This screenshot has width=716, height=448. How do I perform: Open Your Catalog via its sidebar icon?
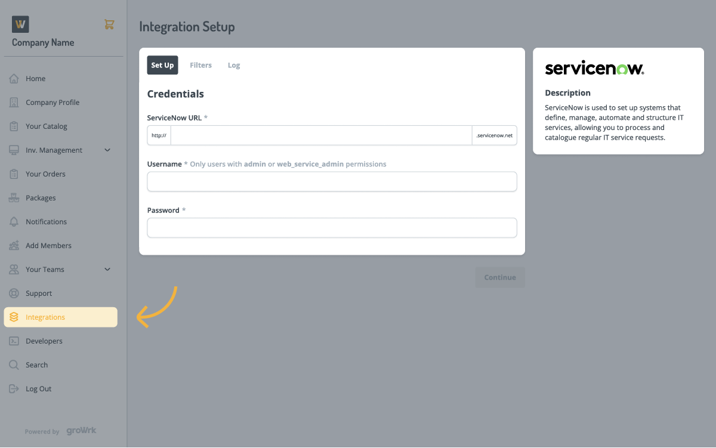point(13,126)
